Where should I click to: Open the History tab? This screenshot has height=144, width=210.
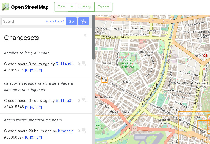coord(85,7)
